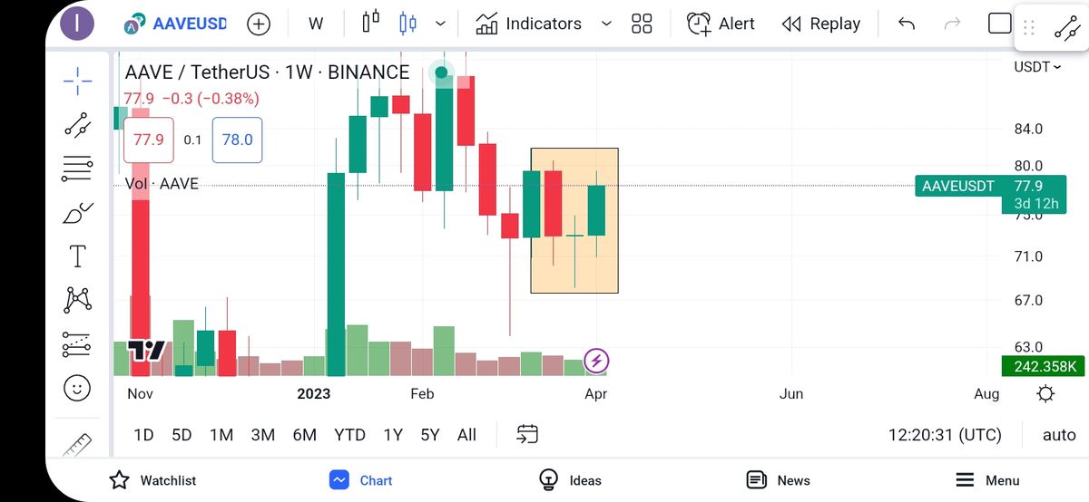Screen dimensions: 1089x502
Task: Select the crosshair cursor tool
Action: [78, 81]
